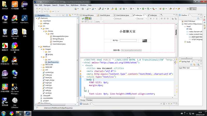Open the Microsoft Word desktop icon
This screenshot has height=116, width=207.
[15, 34]
